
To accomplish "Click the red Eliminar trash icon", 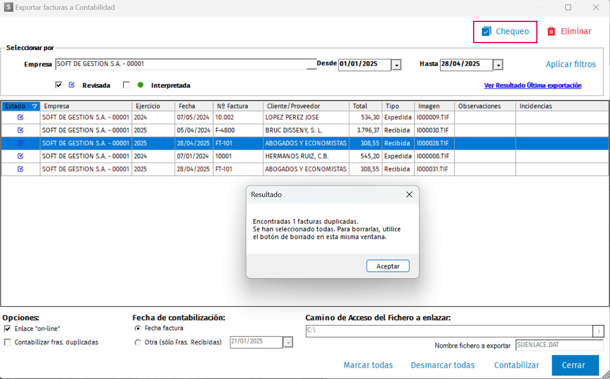I will pyautogui.click(x=551, y=31).
